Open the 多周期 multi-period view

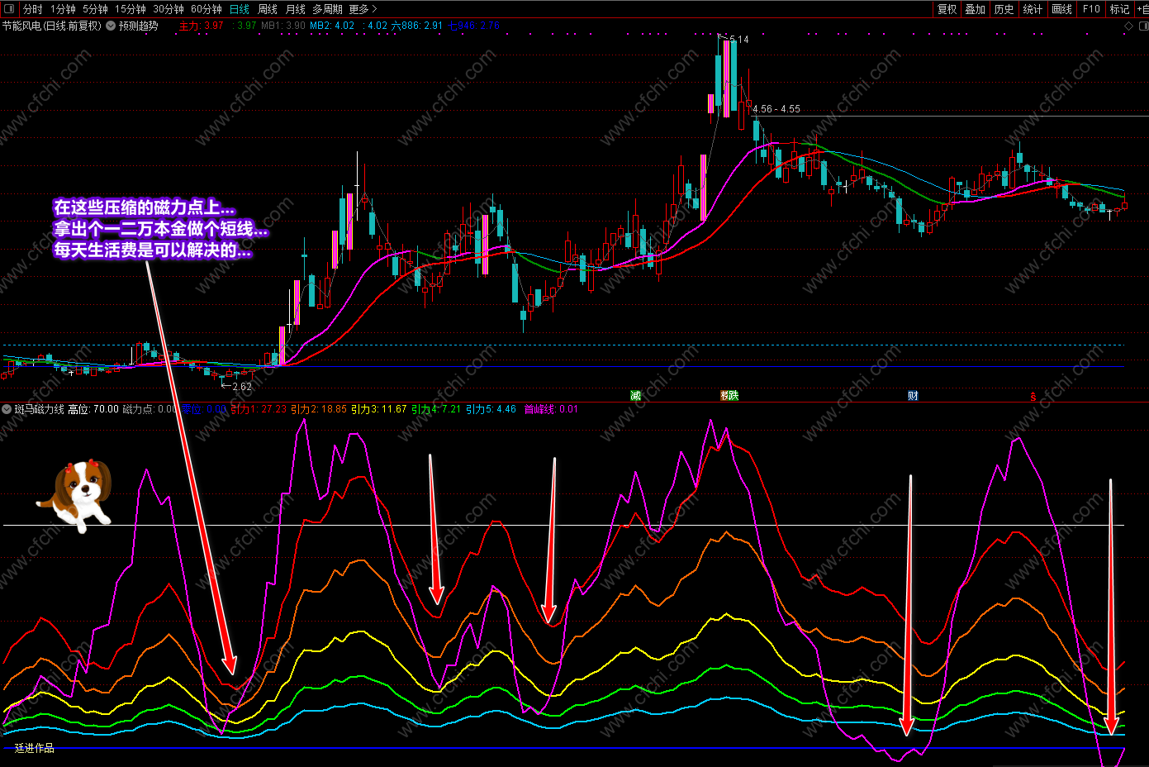pyautogui.click(x=327, y=9)
